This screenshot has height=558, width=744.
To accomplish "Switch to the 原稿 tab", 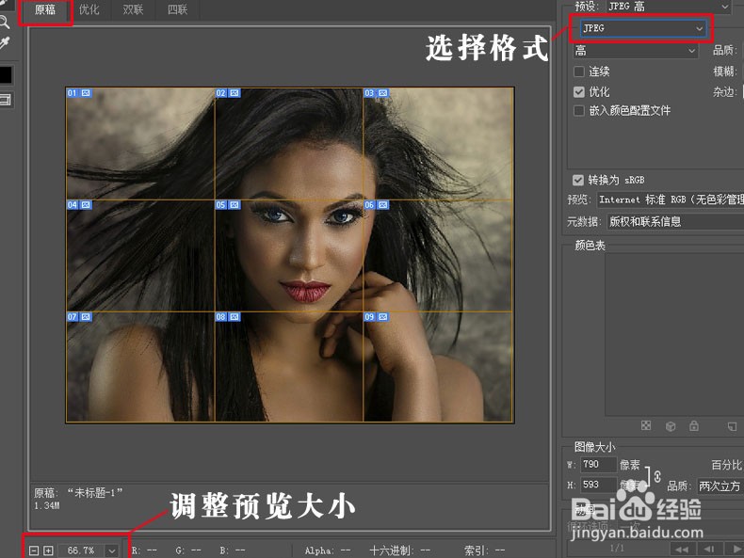I will pos(45,9).
